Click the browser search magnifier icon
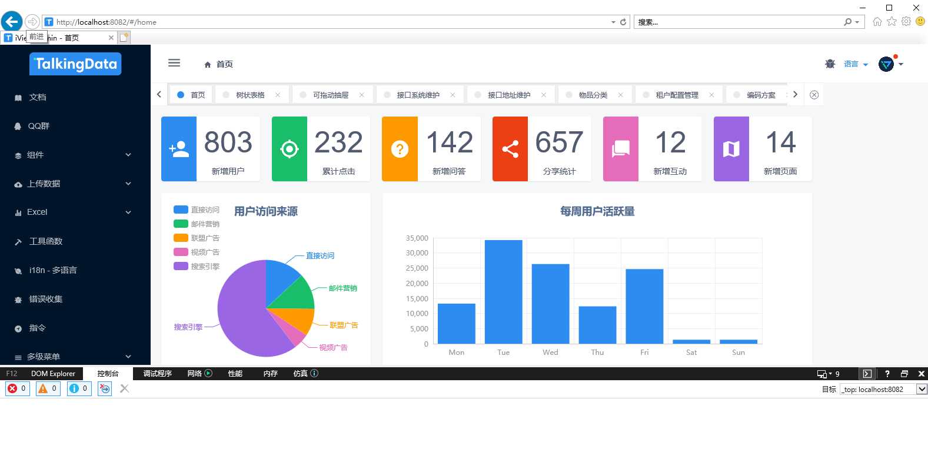Image resolution: width=928 pixels, height=452 pixels. (847, 22)
